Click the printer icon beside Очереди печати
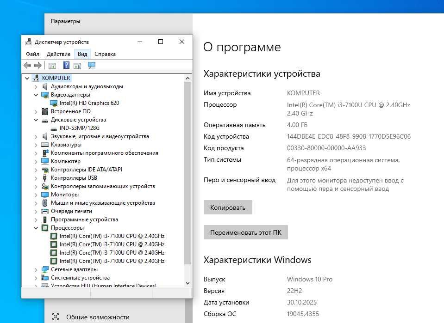The height and width of the screenshot is (323, 444). pyautogui.click(x=45, y=211)
